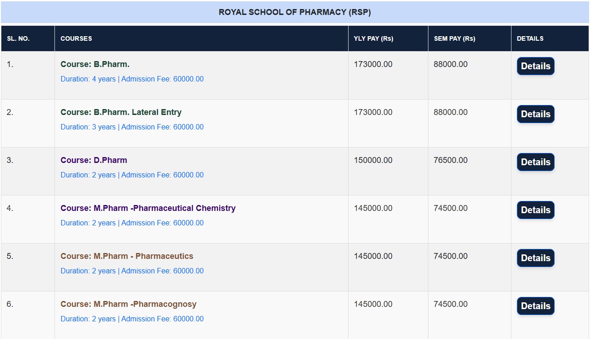Click the Course: D.Pharm title

[x=93, y=160]
